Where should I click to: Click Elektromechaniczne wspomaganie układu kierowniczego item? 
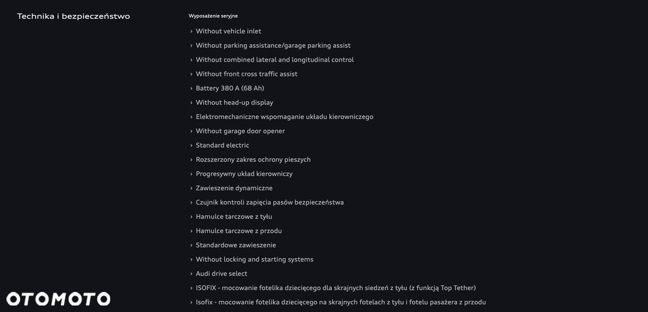(284, 117)
